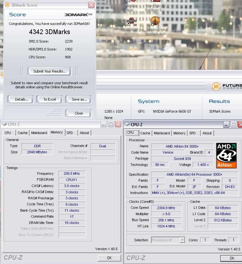Click Frequency value 209.5 MHz
This screenshot has width=242, height=264.
pos(72,173)
